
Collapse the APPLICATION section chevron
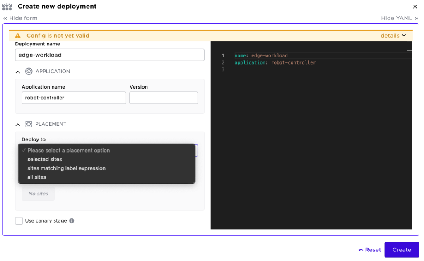click(18, 72)
